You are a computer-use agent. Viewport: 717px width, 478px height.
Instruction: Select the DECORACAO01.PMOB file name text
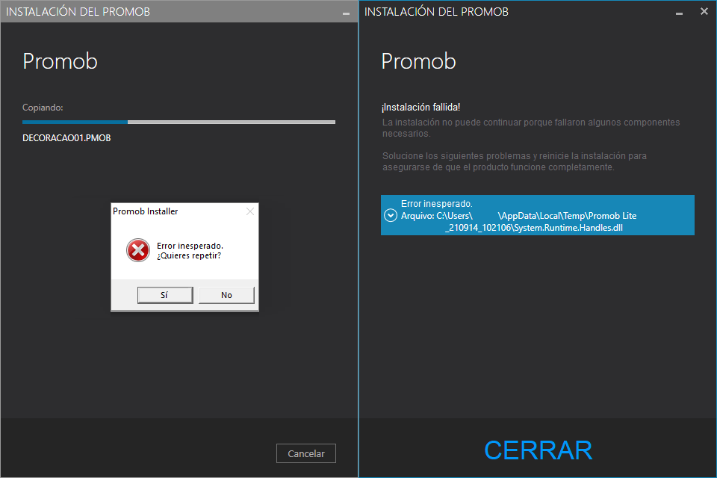(x=66, y=138)
